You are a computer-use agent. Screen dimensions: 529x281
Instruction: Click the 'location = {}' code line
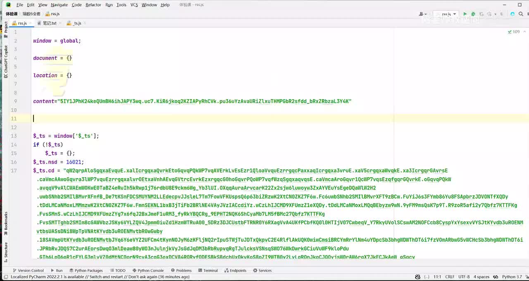tap(52, 75)
